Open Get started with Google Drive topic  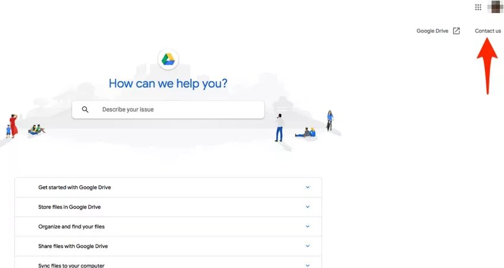pyautogui.click(x=75, y=187)
